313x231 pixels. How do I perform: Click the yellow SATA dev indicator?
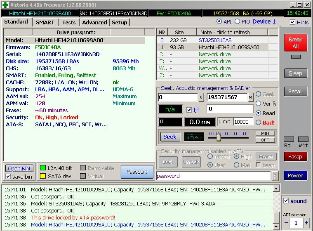[x=43, y=176]
